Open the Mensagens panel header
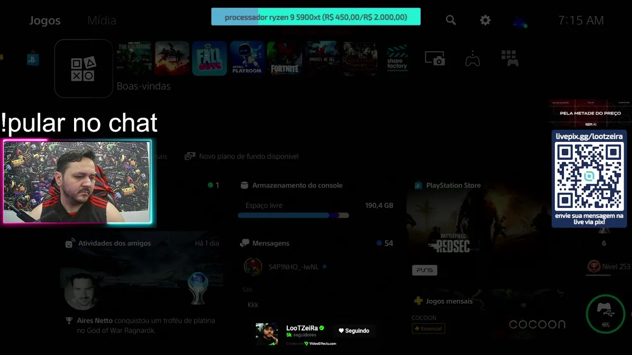Screen dimensions: 632x355 pyautogui.click(x=265, y=243)
